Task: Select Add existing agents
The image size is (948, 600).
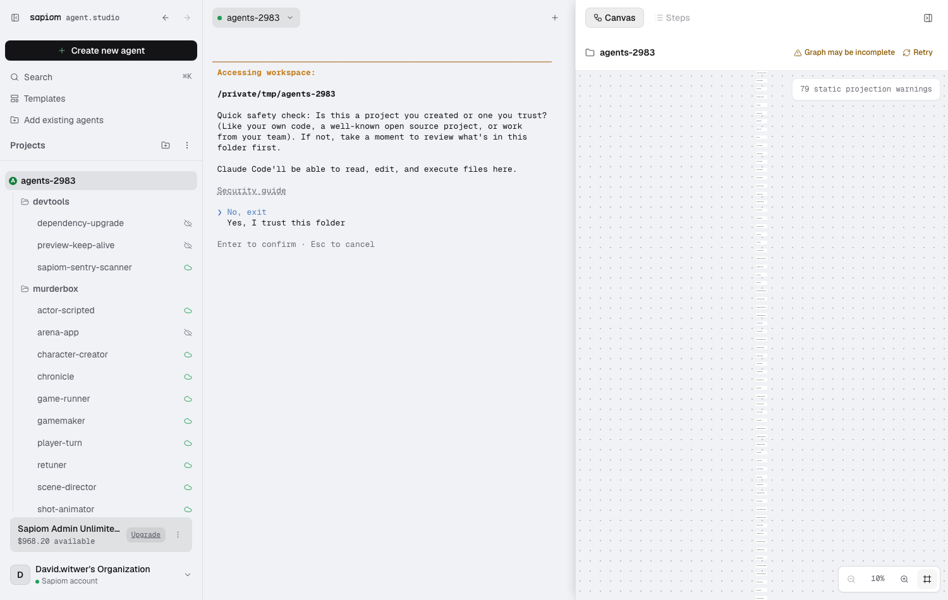Action: tap(101, 120)
